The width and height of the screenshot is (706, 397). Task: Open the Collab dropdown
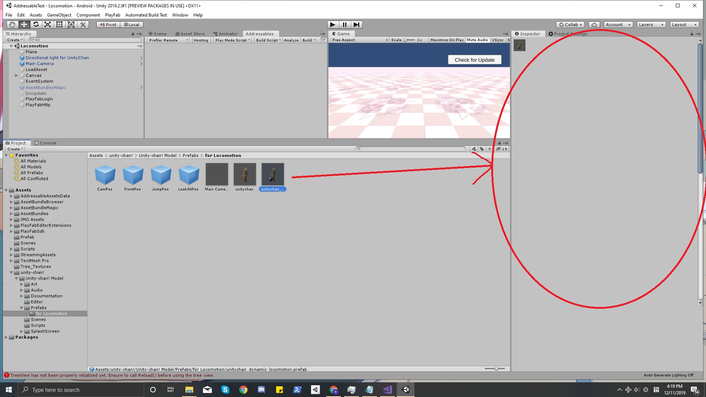(x=570, y=25)
